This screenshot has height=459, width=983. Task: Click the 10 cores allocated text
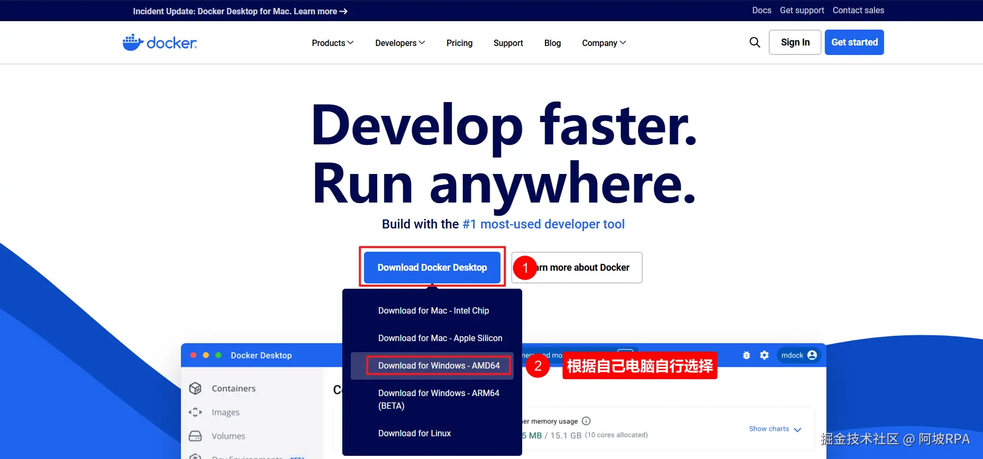(616, 435)
